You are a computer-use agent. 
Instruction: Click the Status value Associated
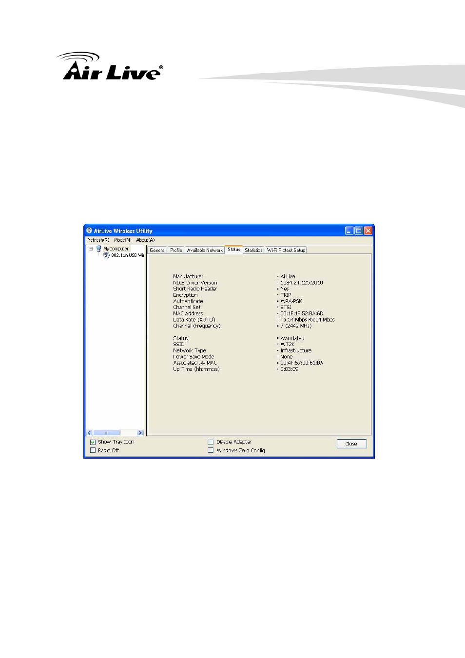292,338
